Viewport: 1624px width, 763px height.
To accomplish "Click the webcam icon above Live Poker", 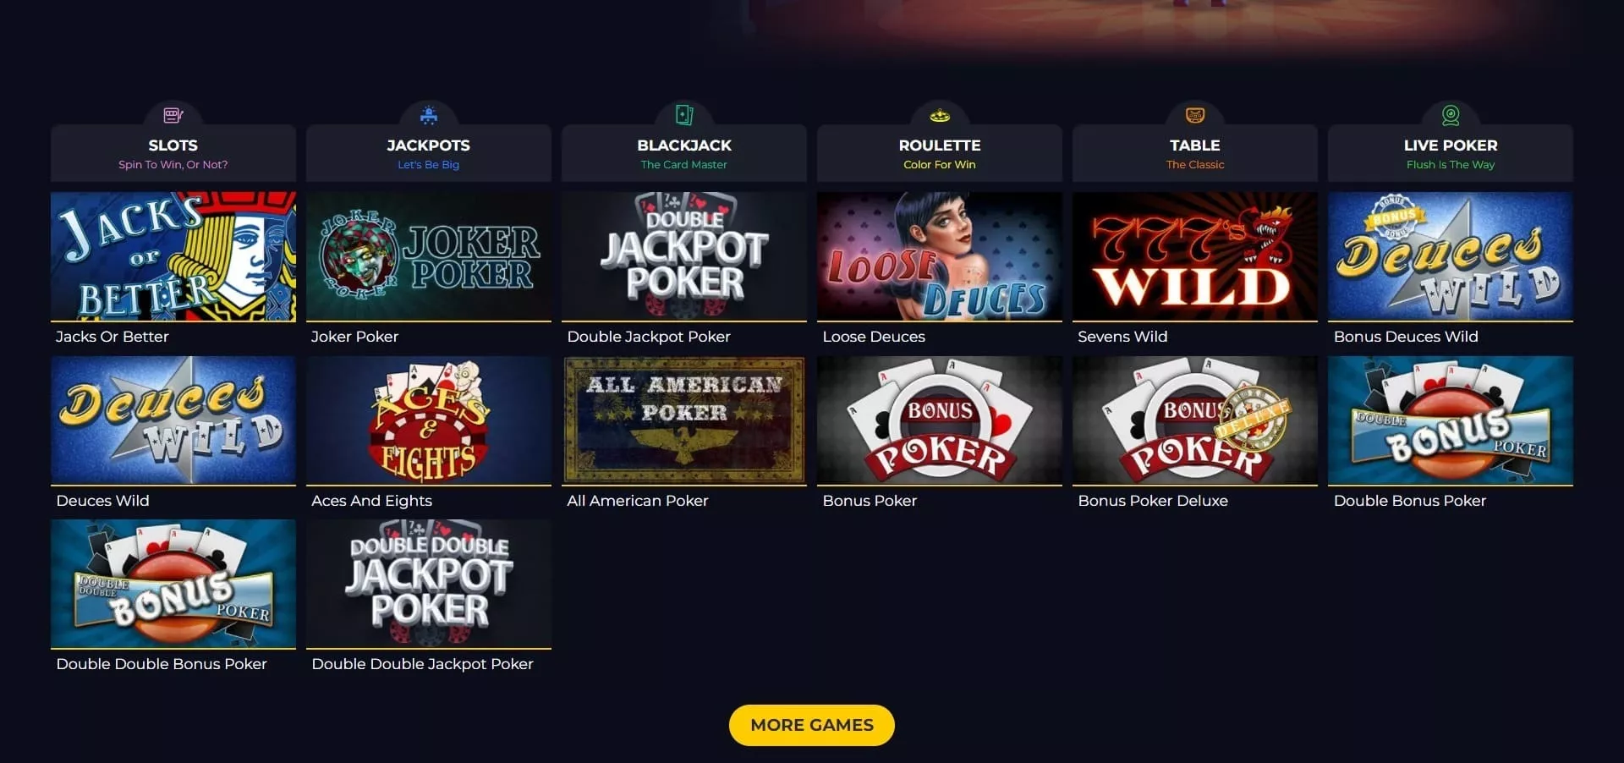I will 1451,115.
